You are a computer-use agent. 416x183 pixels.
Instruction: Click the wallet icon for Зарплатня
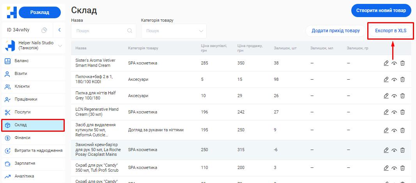click(x=7, y=163)
